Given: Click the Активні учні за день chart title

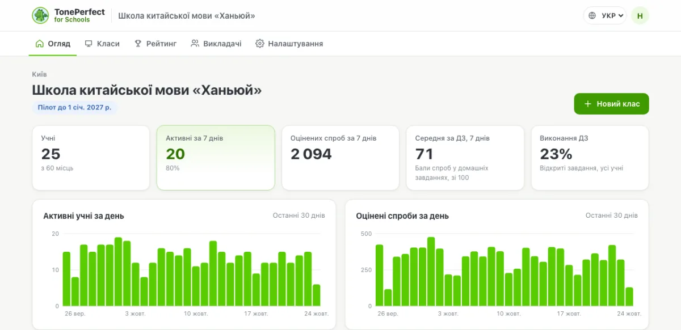Looking at the screenshot, I should pyautogui.click(x=83, y=216).
